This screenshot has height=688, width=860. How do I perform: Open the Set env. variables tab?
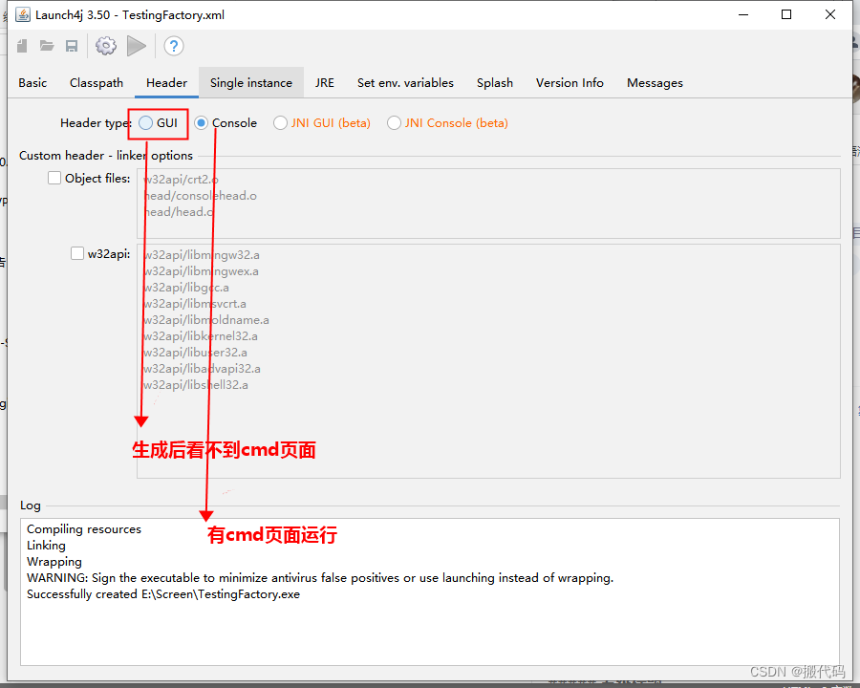pyautogui.click(x=405, y=82)
